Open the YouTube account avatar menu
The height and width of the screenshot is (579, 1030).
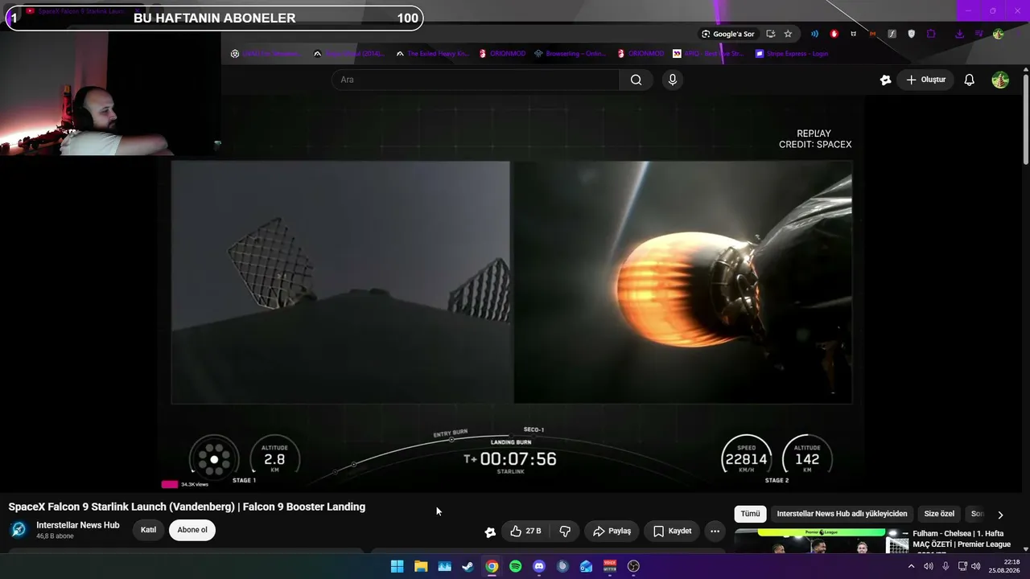tap(1000, 80)
